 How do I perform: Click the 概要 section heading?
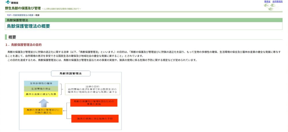click(12, 37)
